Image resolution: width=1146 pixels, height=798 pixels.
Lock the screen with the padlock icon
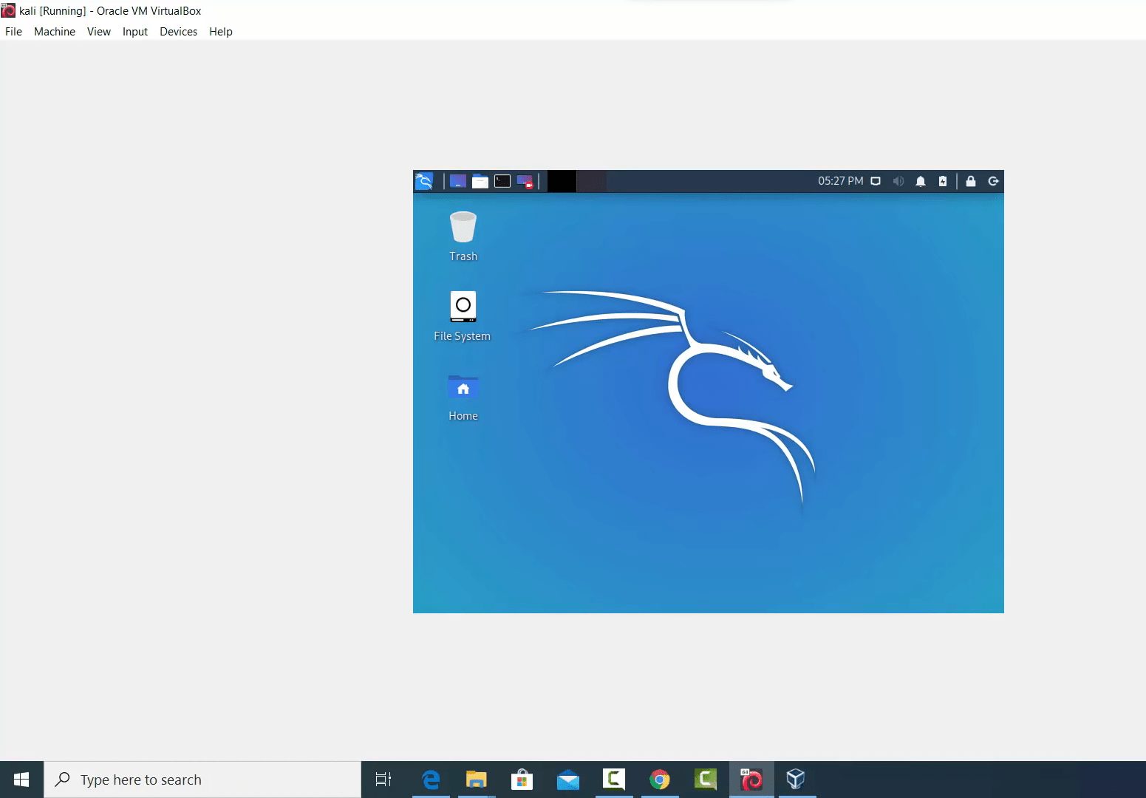(x=971, y=181)
